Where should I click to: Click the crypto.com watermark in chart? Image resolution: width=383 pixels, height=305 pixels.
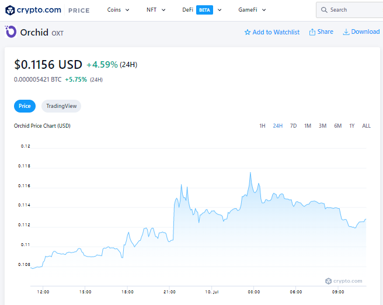click(344, 281)
